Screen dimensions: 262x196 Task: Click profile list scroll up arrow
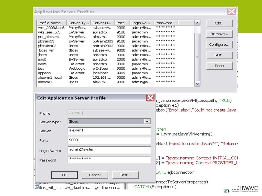(197, 23)
